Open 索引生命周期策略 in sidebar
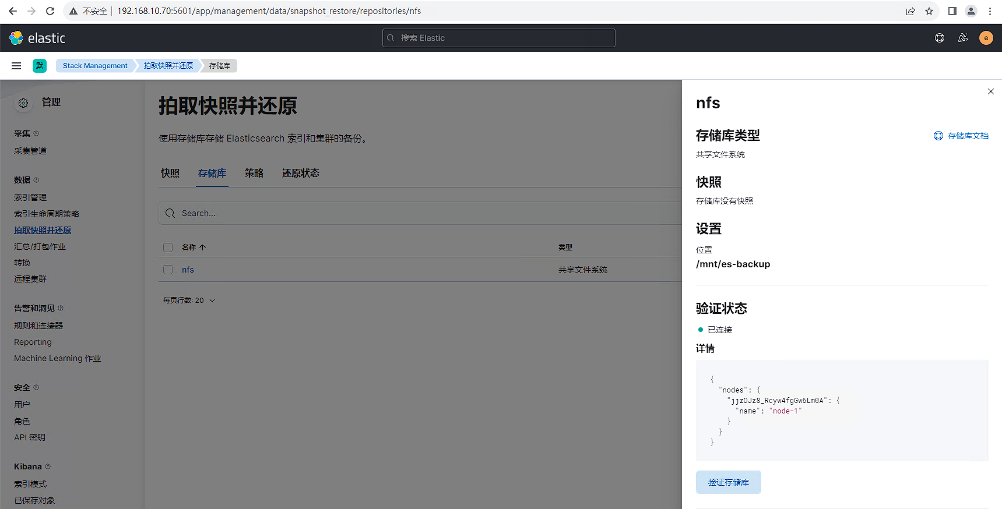 pyautogui.click(x=47, y=214)
